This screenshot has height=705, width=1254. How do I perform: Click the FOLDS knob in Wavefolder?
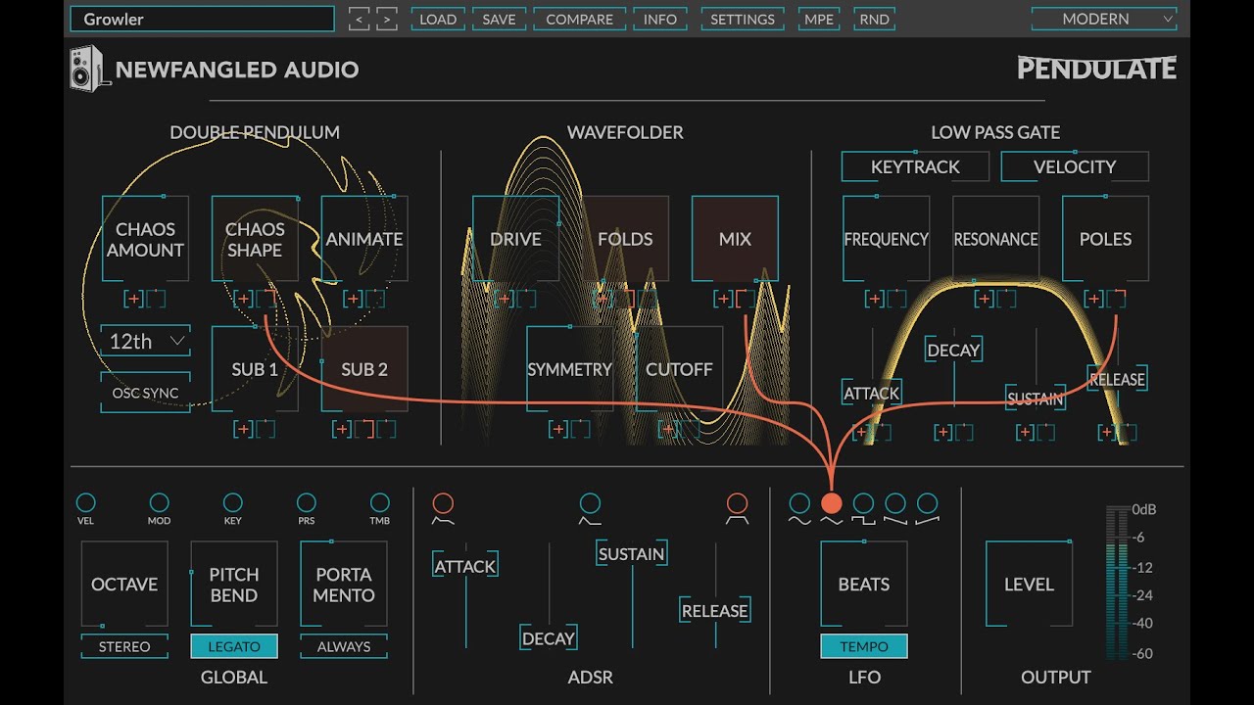click(625, 239)
